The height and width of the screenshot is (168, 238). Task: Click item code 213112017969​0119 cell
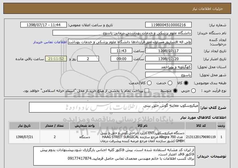pyautogui.click(x=201, y=137)
